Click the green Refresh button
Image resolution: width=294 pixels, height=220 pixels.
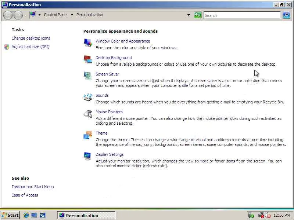[197, 15]
